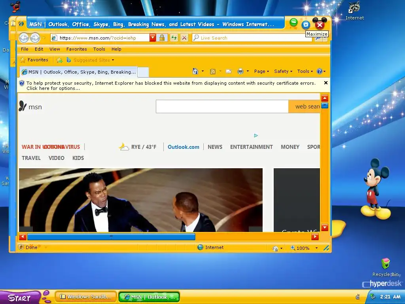
Task: Open the File menu
Action: pos(25,49)
